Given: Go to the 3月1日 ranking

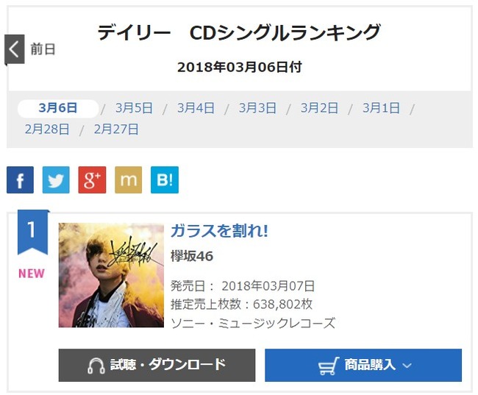Looking at the screenshot, I should 381,108.
